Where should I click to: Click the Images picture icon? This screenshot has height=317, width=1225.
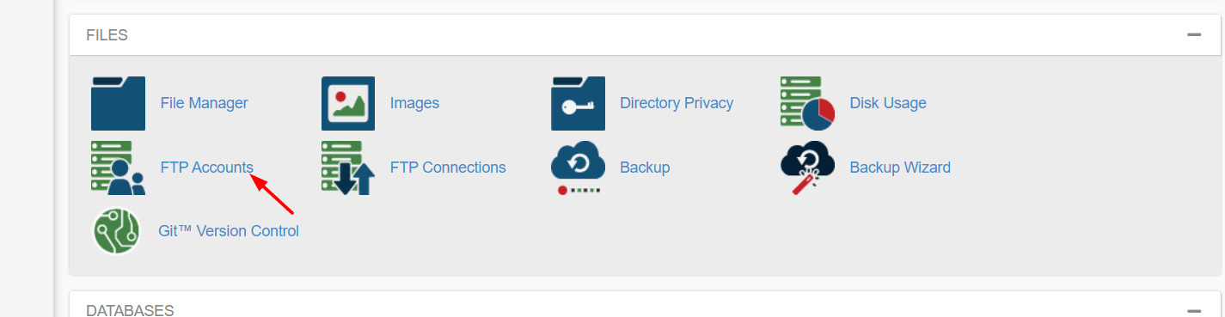tap(348, 103)
